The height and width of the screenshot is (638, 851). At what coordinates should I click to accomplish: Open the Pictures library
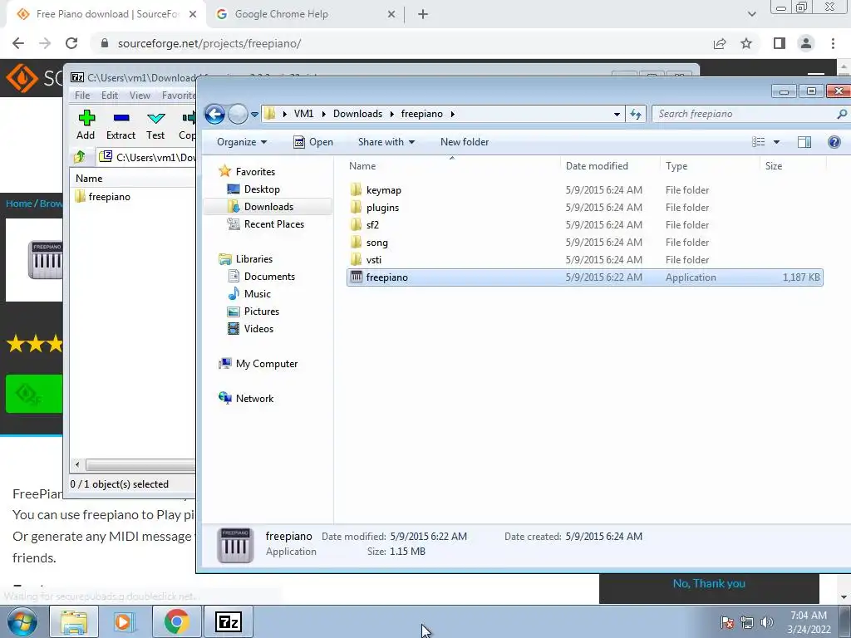click(261, 312)
